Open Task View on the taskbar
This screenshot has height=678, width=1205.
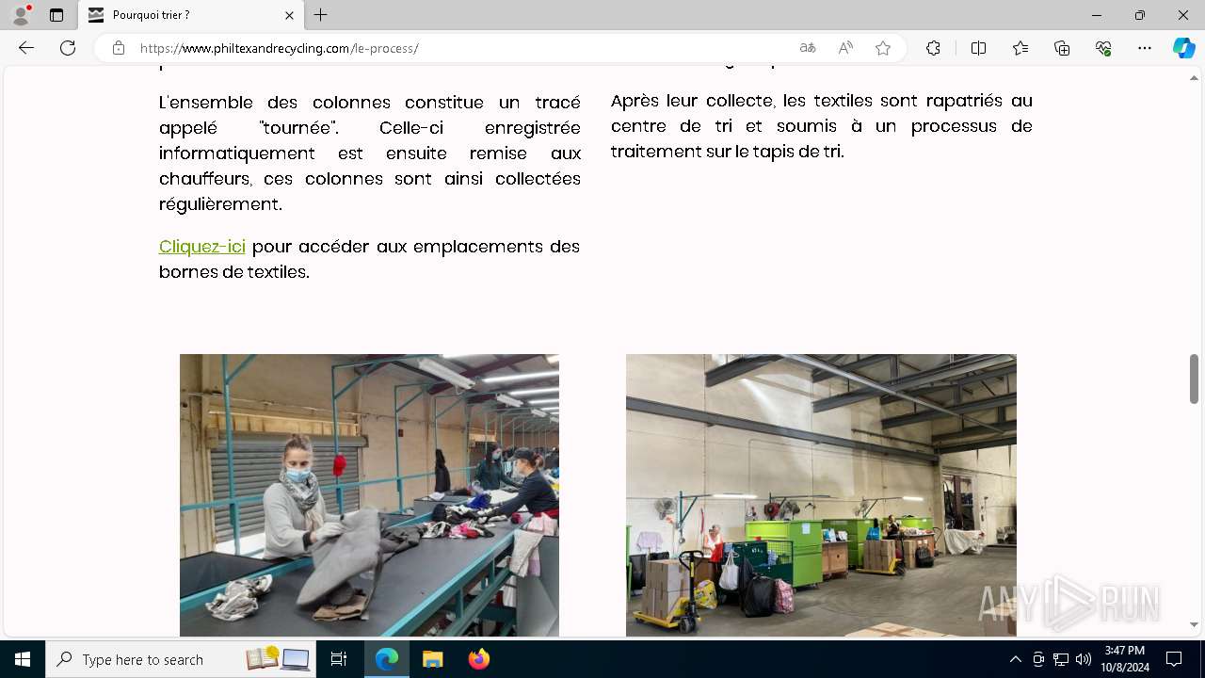click(339, 659)
